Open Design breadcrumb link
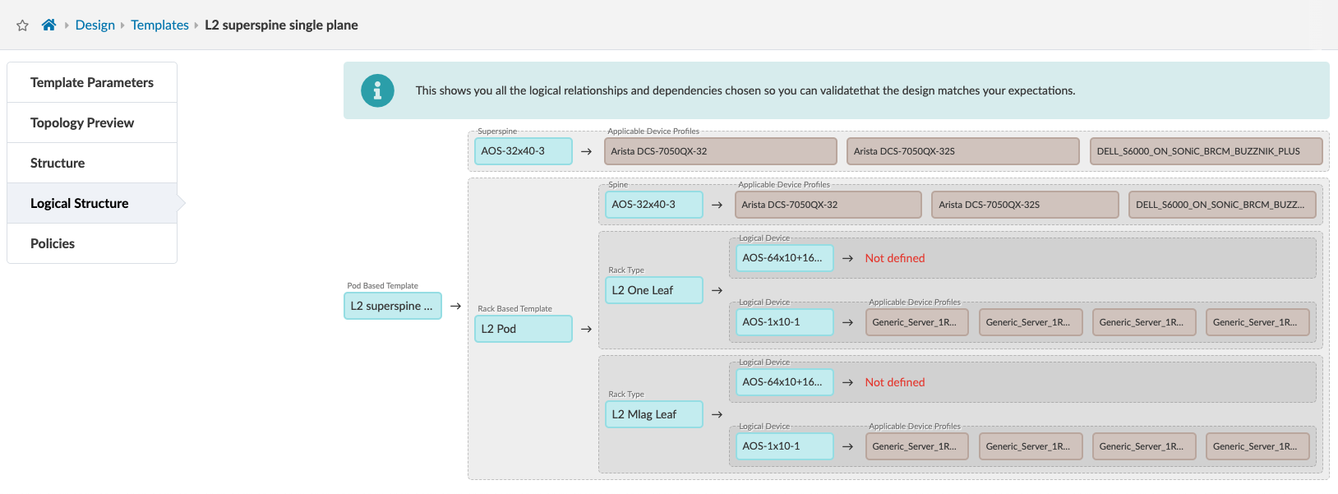 pyautogui.click(x=95, y=25)
